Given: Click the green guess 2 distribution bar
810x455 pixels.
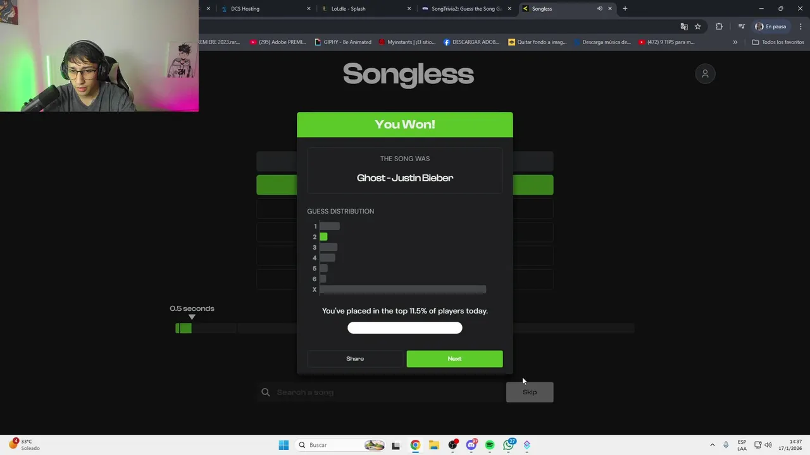Looking at the screenshot, I should [x=323, y=236].
